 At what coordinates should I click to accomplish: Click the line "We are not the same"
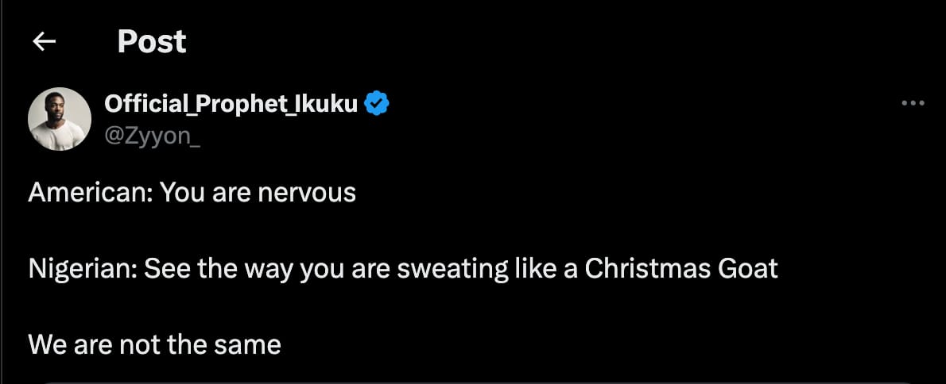(154, 344)
